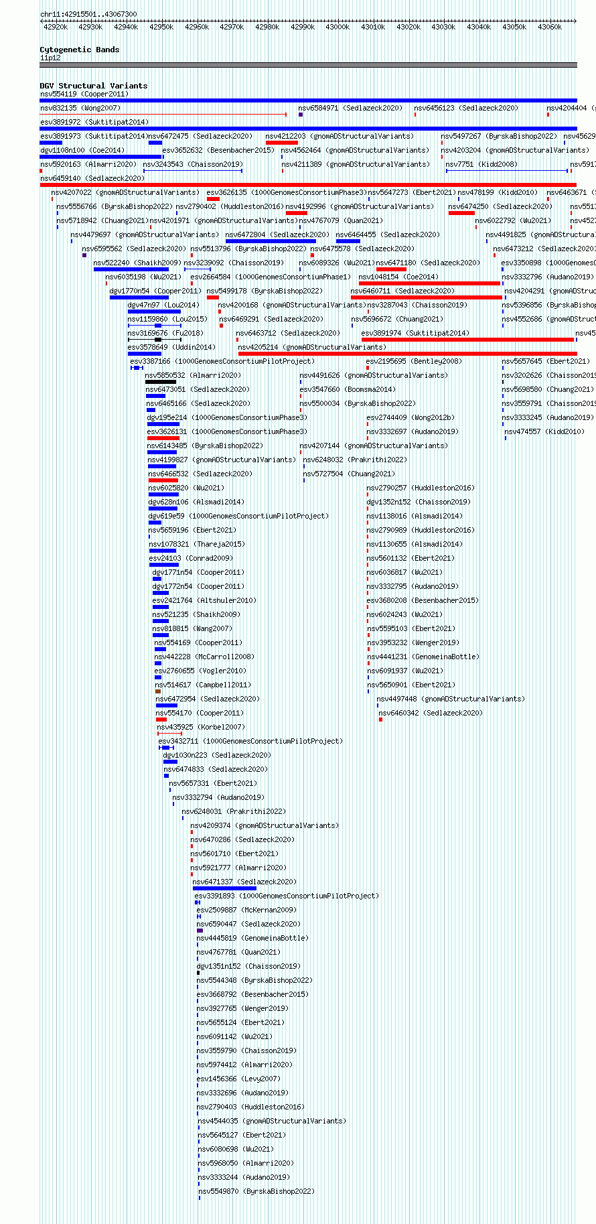Select nsv1048154 (Coe2014) variant
The height and width of the screenshot is (1224, 596).
[x=398, y=277]
